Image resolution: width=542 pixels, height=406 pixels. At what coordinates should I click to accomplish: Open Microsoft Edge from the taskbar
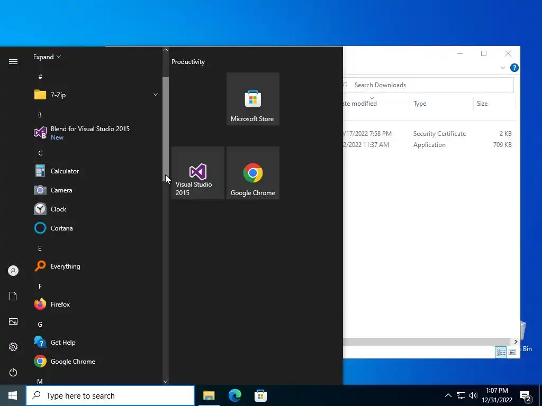234,395
